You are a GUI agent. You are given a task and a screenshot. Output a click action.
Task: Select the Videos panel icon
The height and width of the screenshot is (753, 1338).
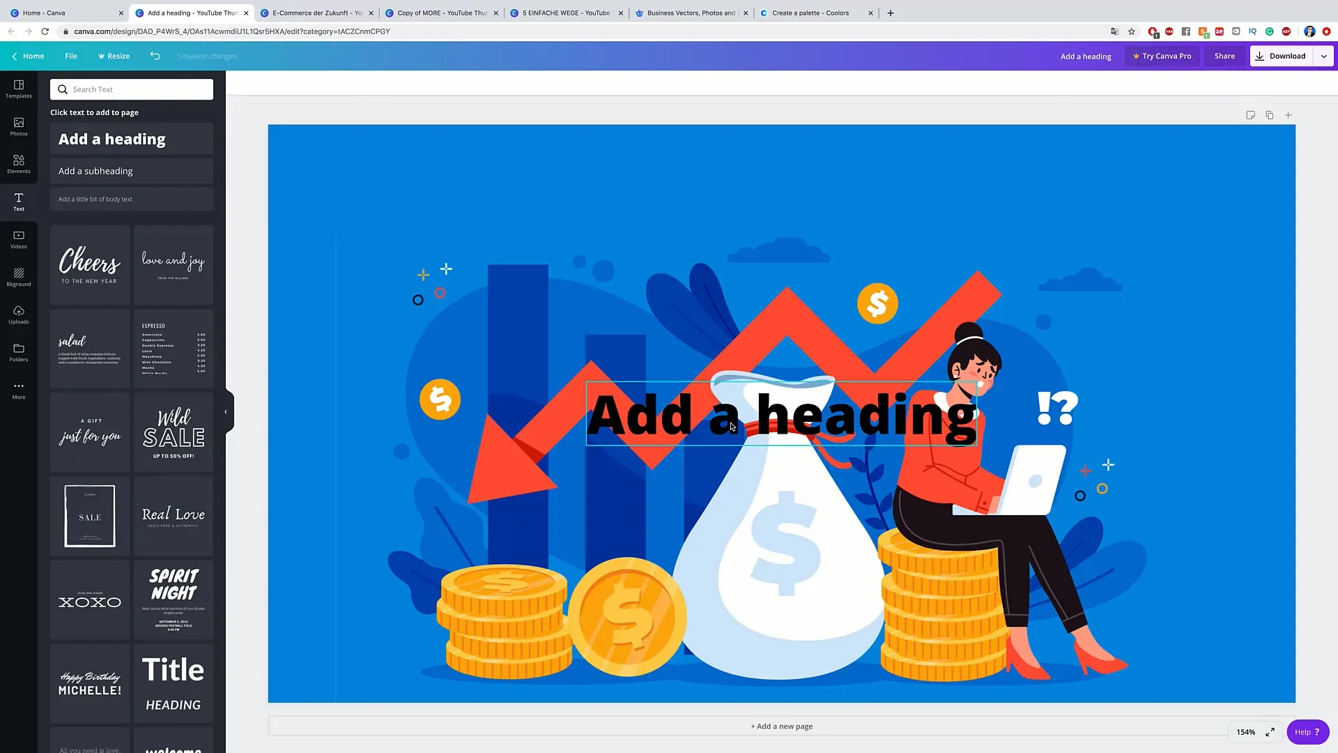click(18, 239)
